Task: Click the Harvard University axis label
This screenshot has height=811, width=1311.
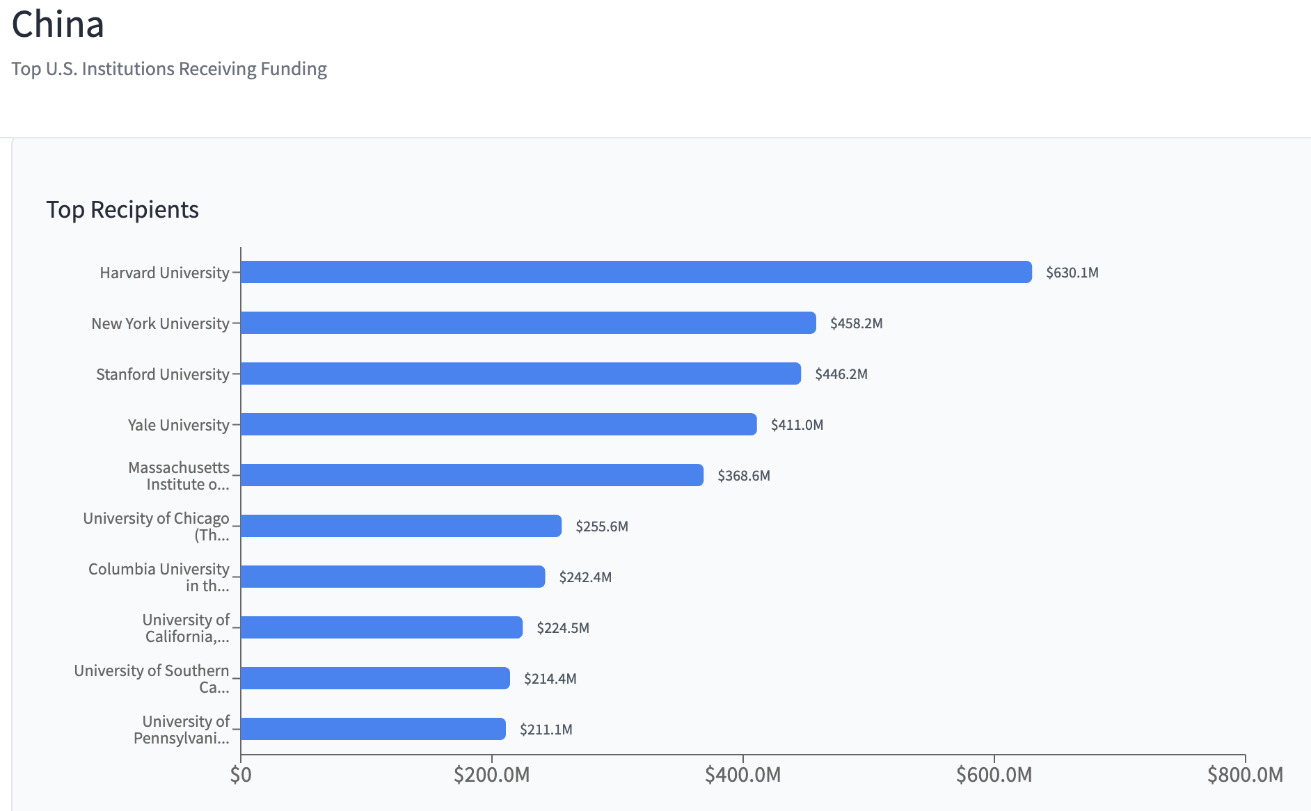Action: coord(164,273)
